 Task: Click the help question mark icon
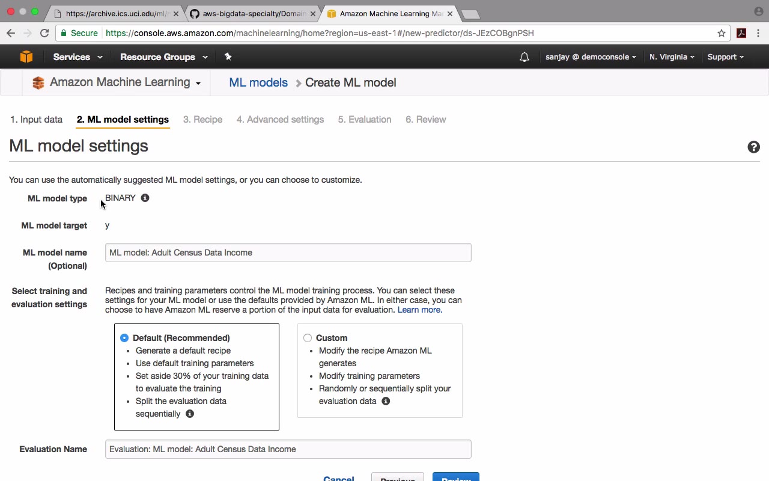click(753, 147)
